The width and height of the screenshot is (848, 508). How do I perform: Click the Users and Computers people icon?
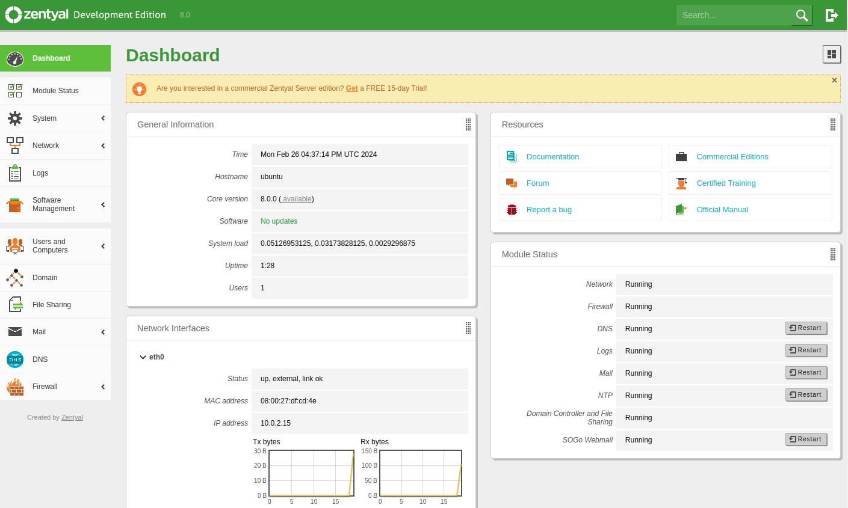pos(15,246)
